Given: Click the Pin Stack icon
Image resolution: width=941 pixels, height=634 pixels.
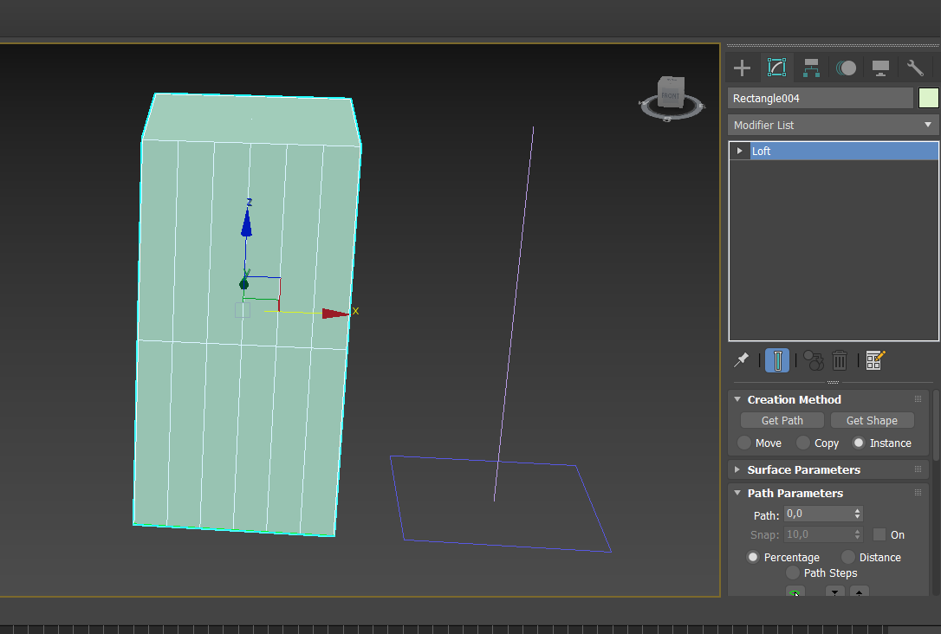Looking at the screenshot, I should point(742,360).
